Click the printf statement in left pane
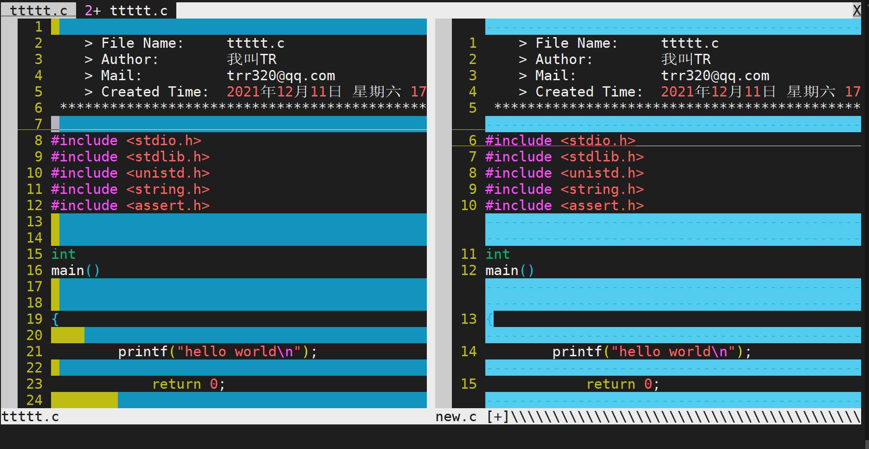 tap(218, 352)
